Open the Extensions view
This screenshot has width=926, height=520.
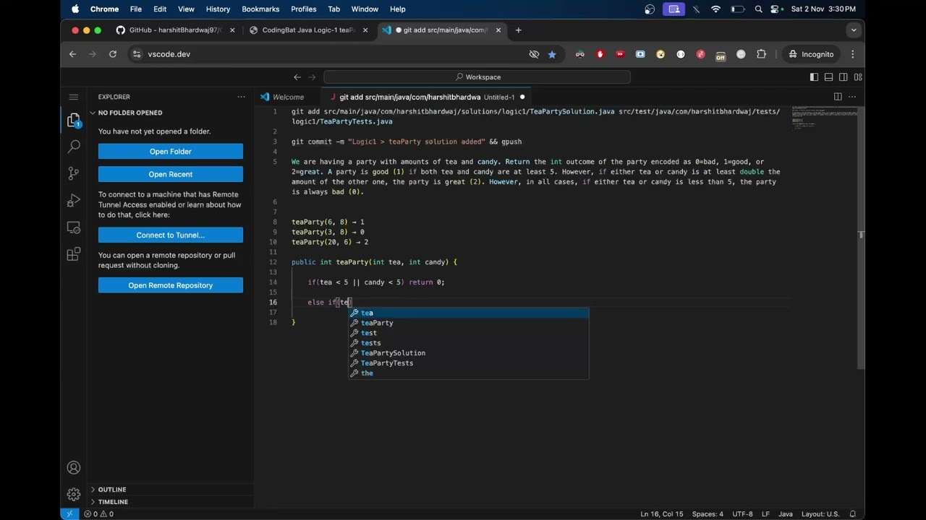click(73, 254)
